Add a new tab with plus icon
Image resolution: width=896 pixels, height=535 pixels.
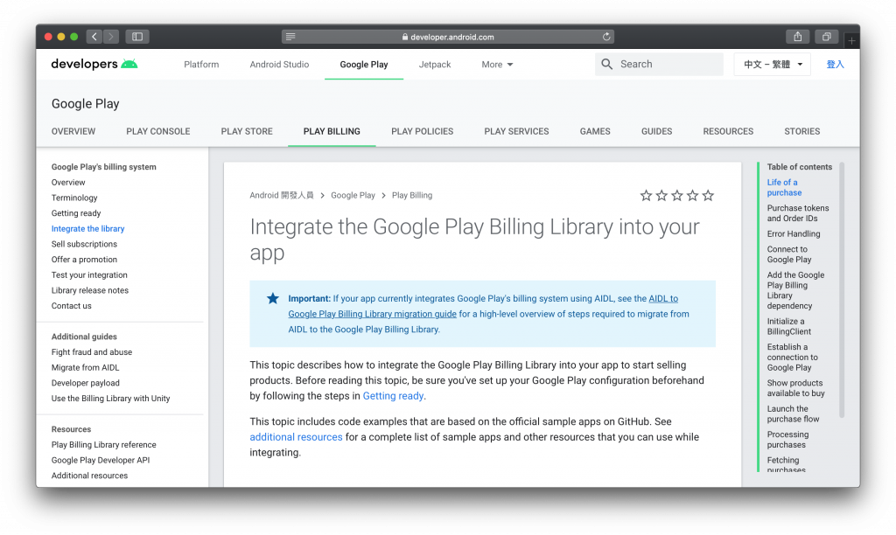click(x=851, y=40)
